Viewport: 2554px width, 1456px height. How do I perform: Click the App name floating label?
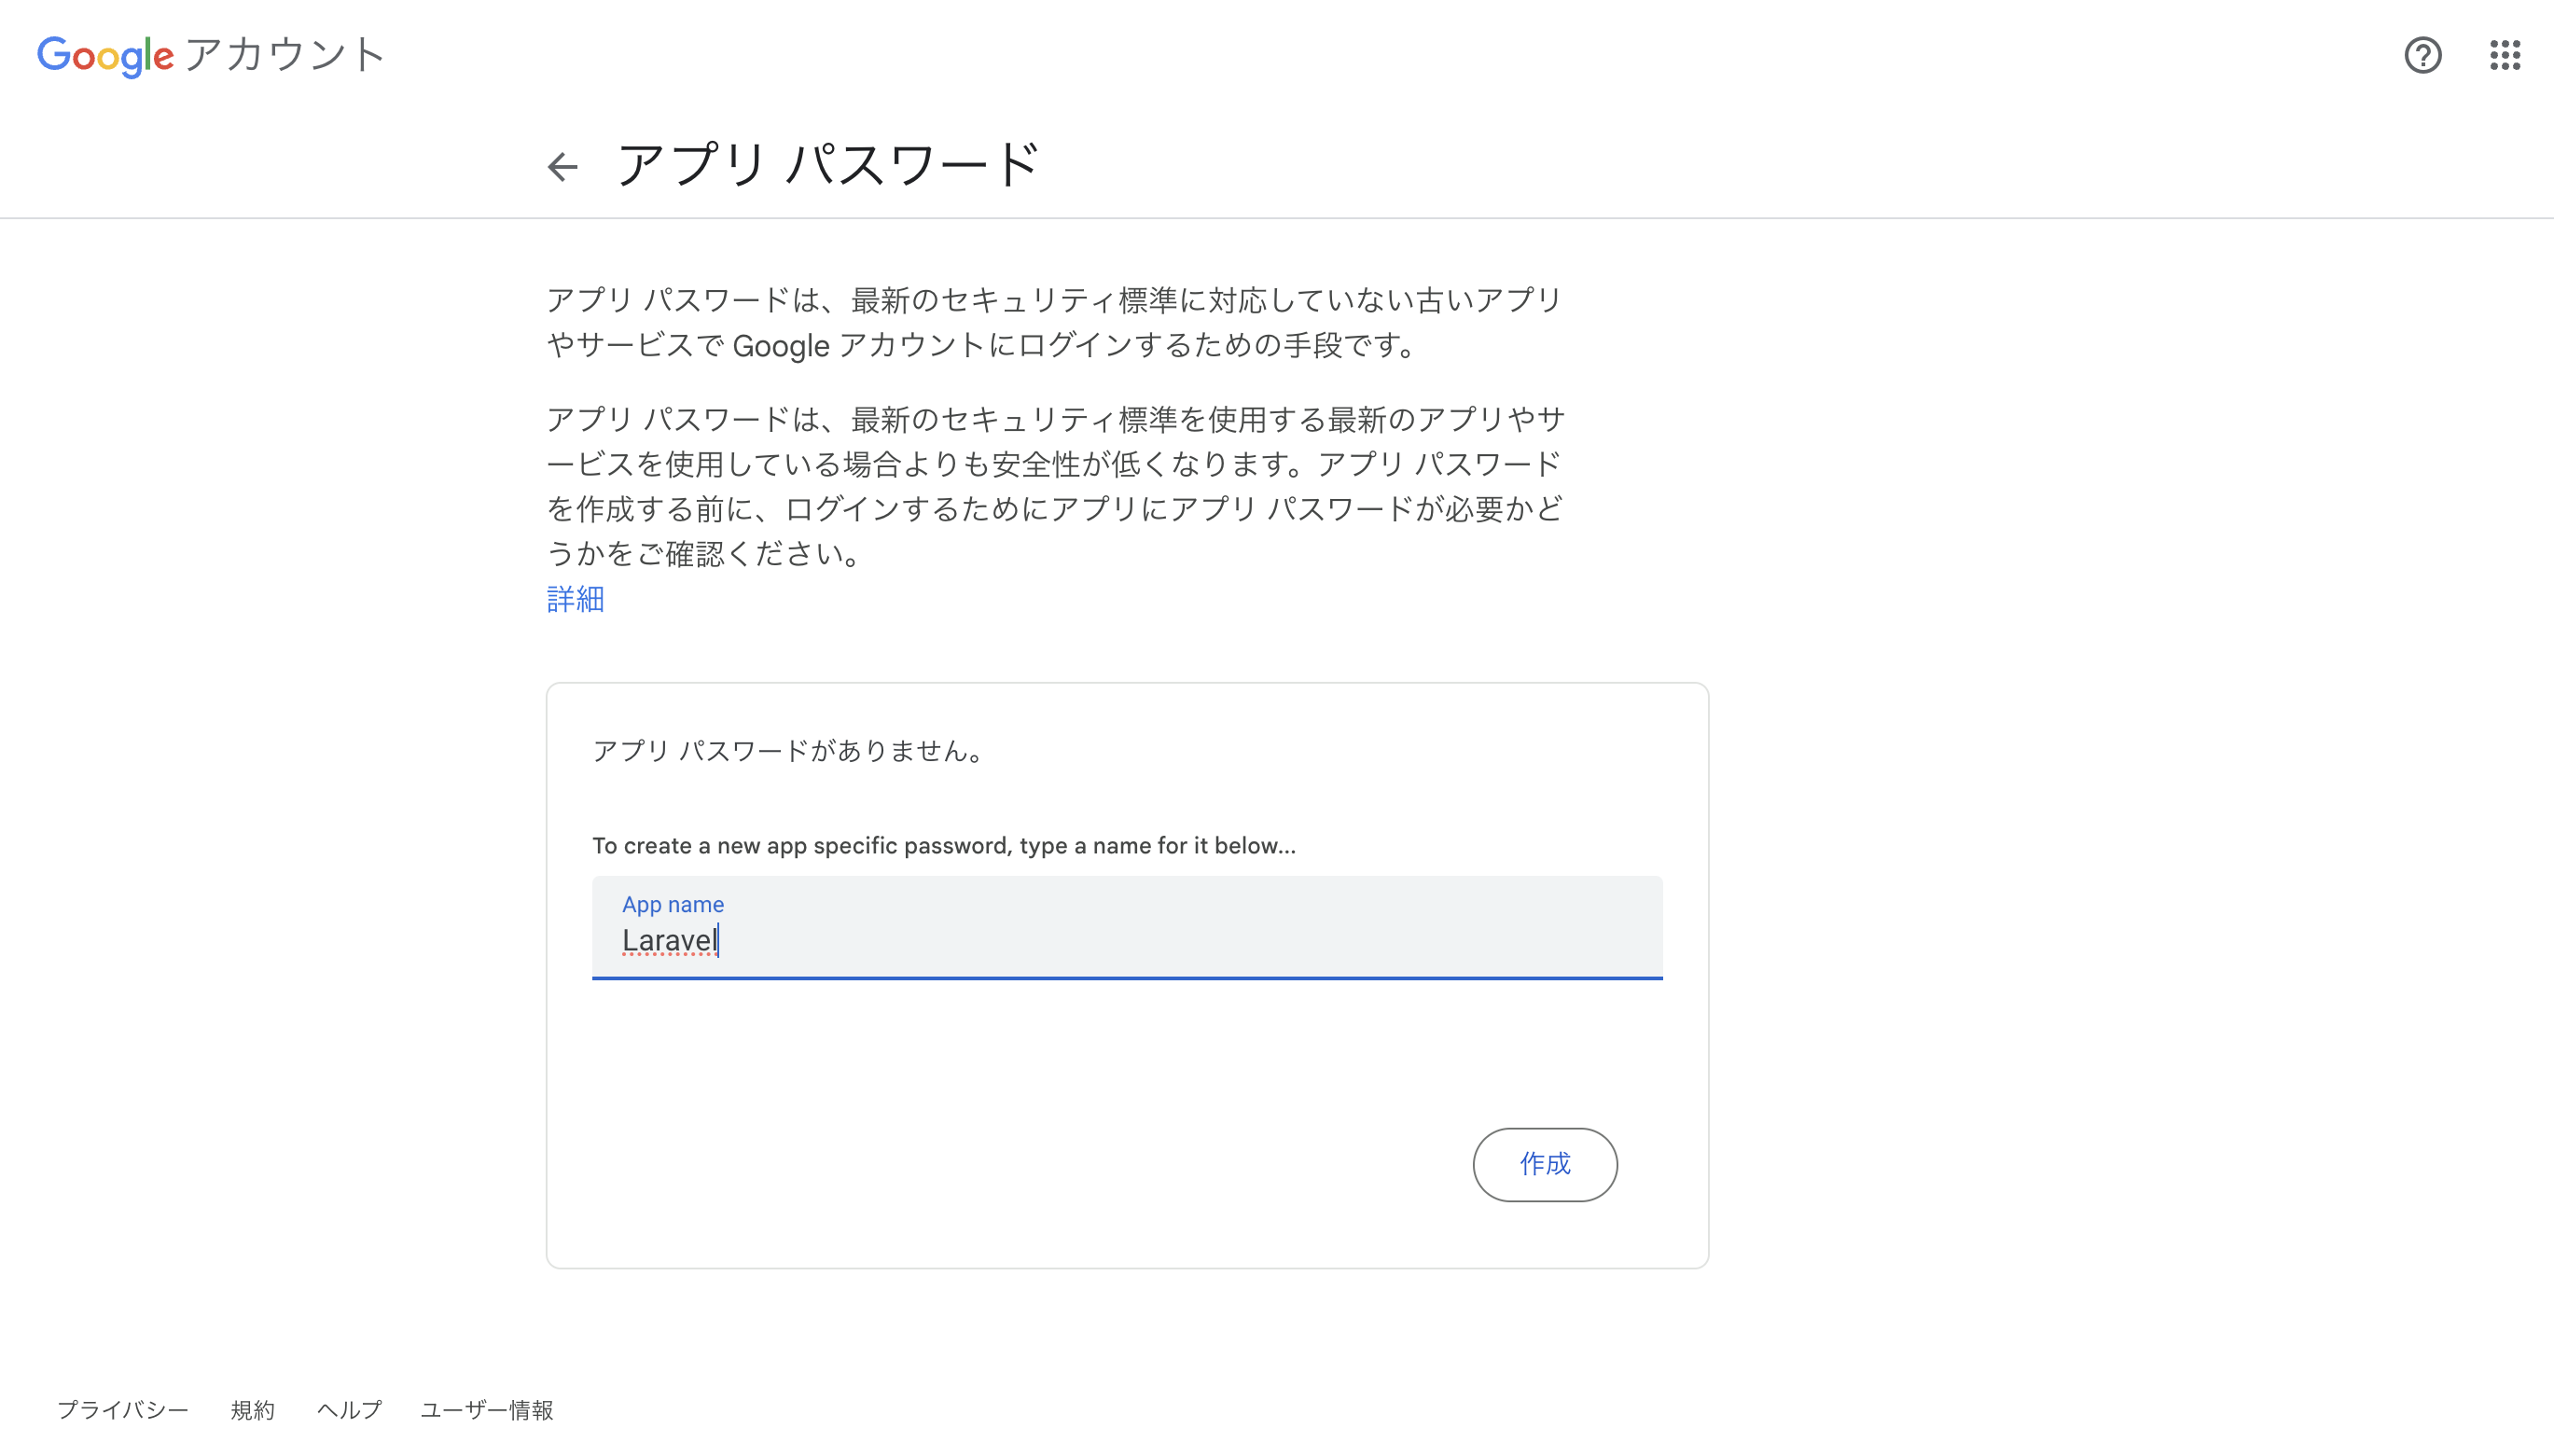pyautogui.click(x=673, y=904)
